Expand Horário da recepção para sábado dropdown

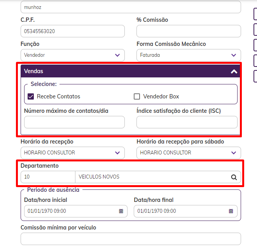pyautogui.click(x=189, y=153)
